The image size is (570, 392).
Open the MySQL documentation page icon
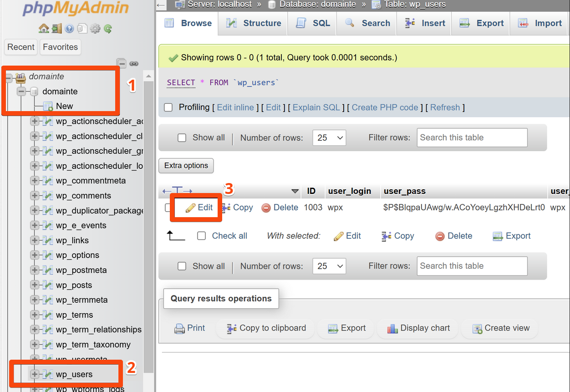pyautogui.click(x=82, y=29)
